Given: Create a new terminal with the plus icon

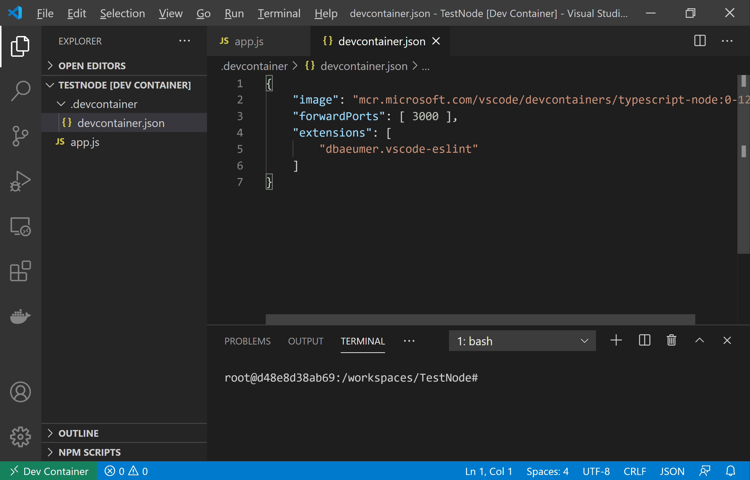Looking at the screenshot, I should click(x=616, y=340).
